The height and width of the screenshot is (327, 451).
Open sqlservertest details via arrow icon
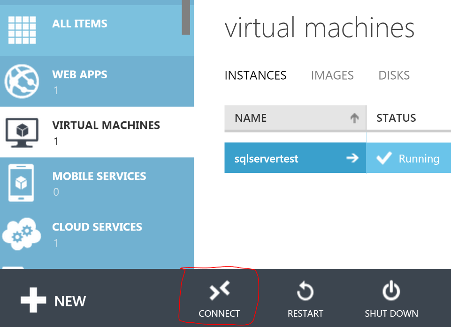pos(352,158)
